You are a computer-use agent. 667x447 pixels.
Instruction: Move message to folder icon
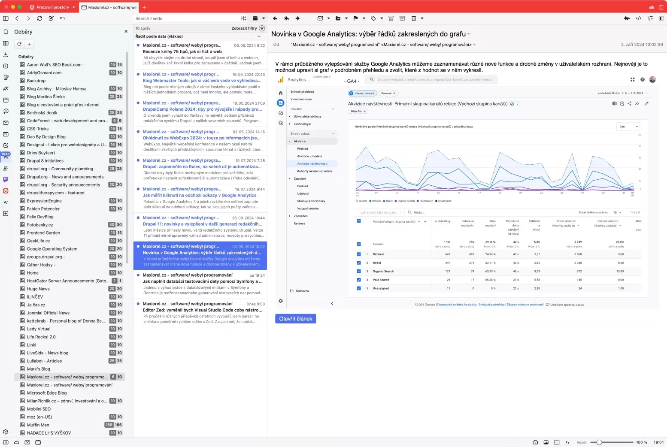(338, 18)
